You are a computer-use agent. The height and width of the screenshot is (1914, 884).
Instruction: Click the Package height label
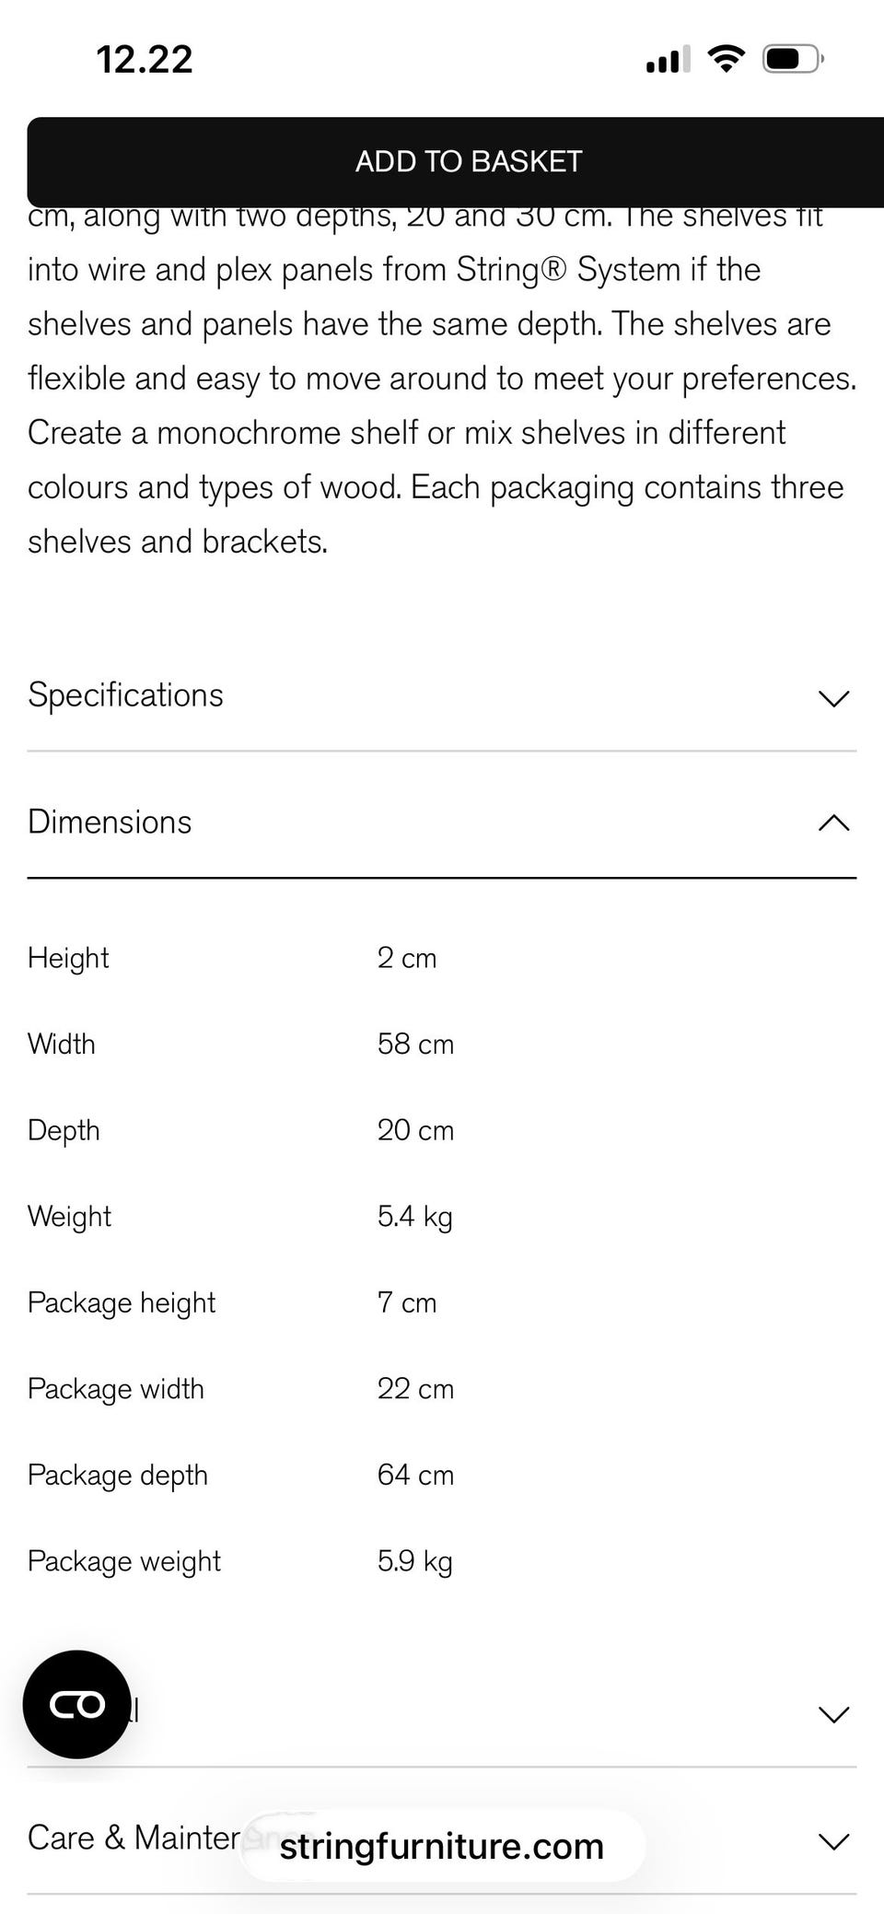[x=122, y=1303]
